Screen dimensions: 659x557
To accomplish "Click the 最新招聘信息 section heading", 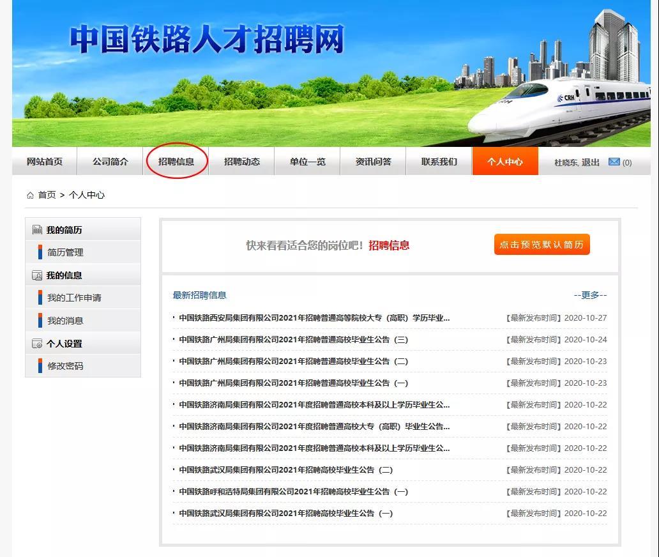I will 200,295.
